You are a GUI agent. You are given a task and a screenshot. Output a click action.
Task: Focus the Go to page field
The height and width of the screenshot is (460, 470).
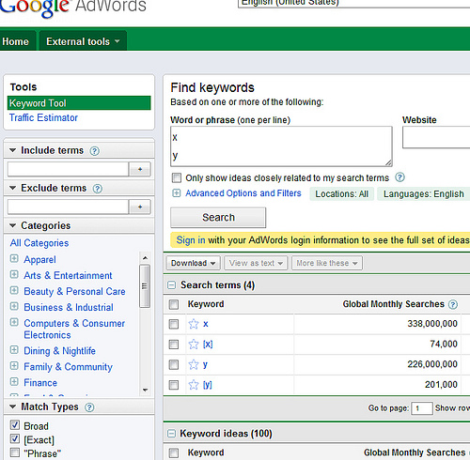pos(422,408)
